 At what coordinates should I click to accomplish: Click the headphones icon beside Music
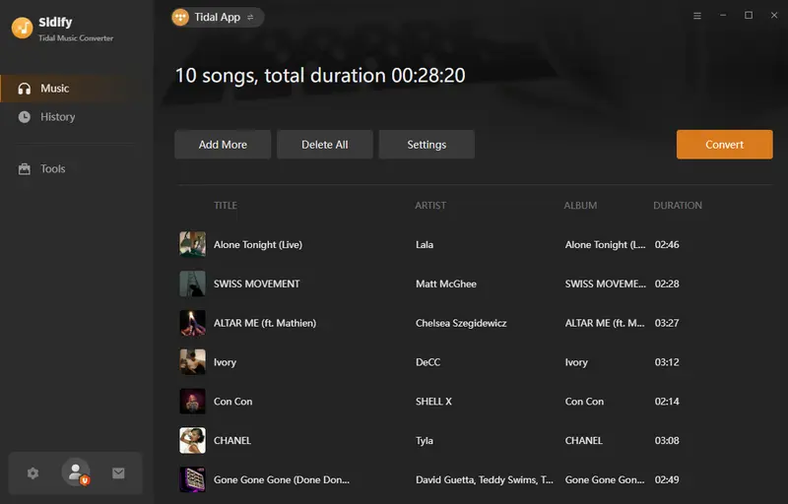click(x=24, y=89)
